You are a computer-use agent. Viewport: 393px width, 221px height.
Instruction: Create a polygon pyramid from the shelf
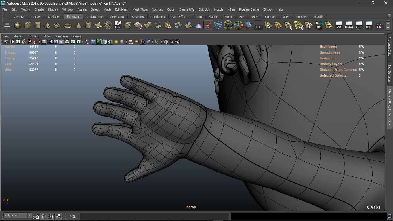pos(78,25)
